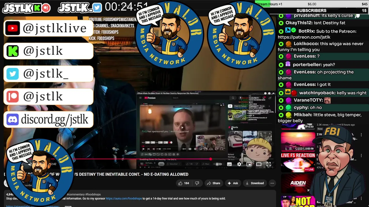Click the Share button under the video
This screenshot has width=369, height=207.
[213, 183]
